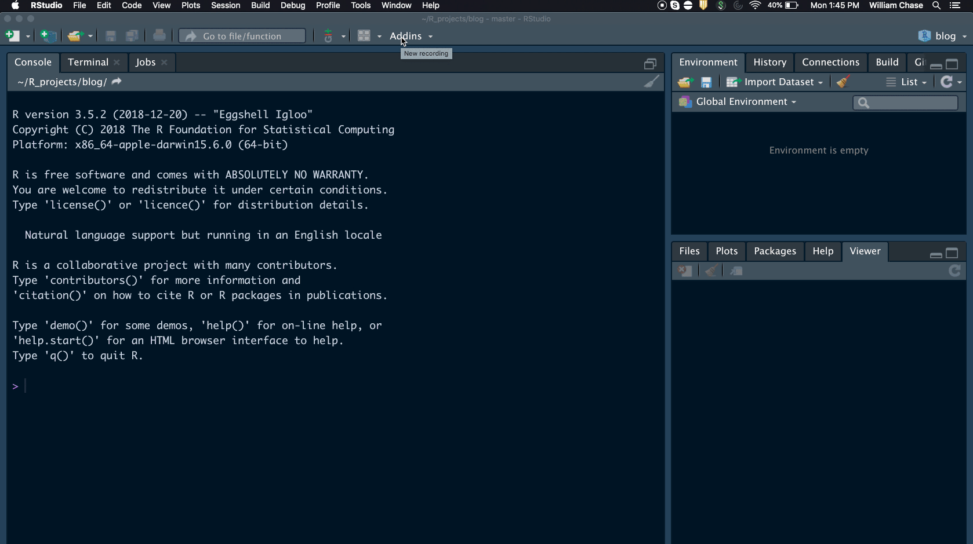Open the Notification Center list icon
Screen dimensions: 973x544
tap(955, 5)
